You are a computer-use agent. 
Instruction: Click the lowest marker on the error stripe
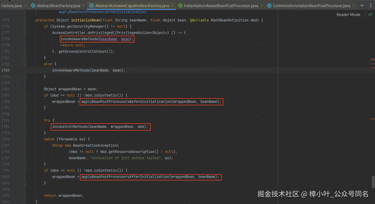pos(373,119)
